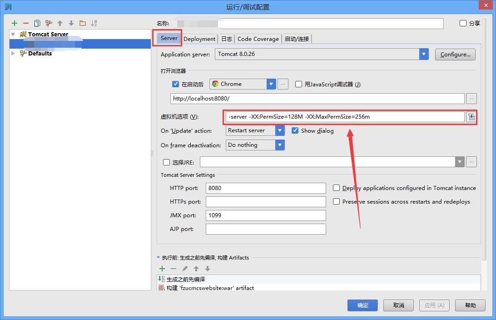Add before-launch task green plus
The width and height of the screenshot is (496, 320).
pyautogui.click(x=162, y=269)
